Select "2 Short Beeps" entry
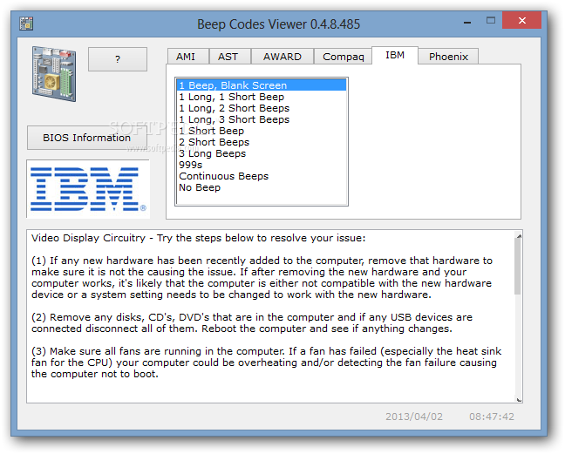 pos(262,142)
